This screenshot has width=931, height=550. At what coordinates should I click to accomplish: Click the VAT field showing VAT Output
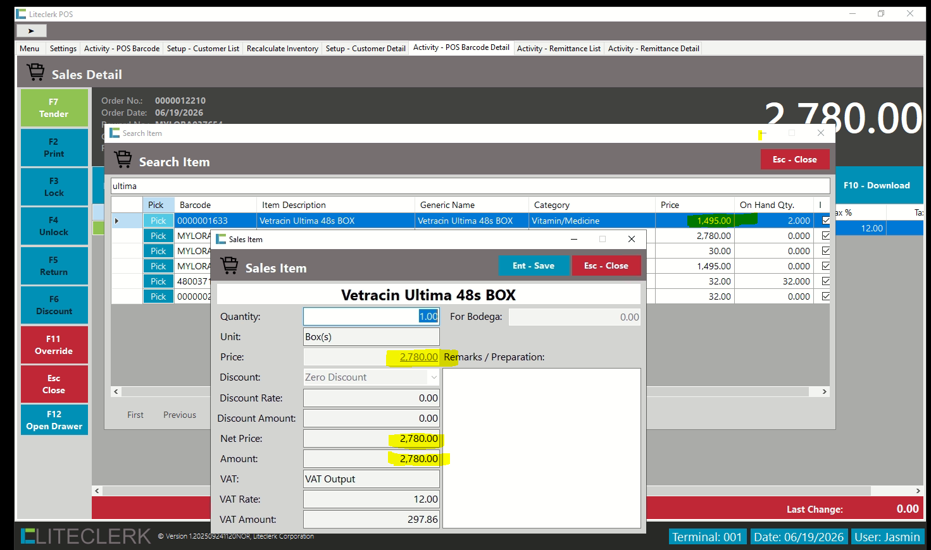click(x=372, y=479)
